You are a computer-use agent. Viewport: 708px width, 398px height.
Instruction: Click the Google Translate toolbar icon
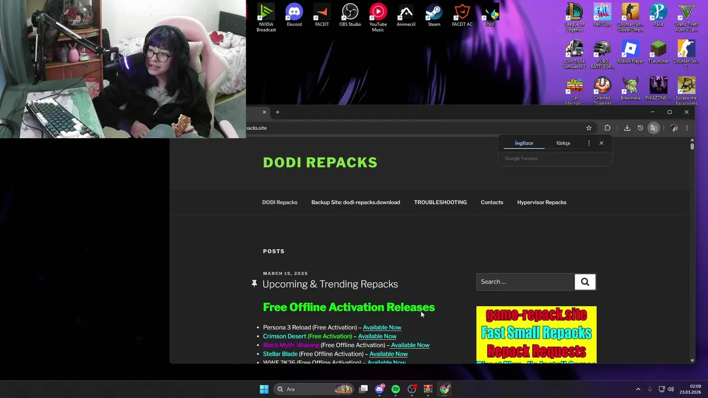[654, 128]
